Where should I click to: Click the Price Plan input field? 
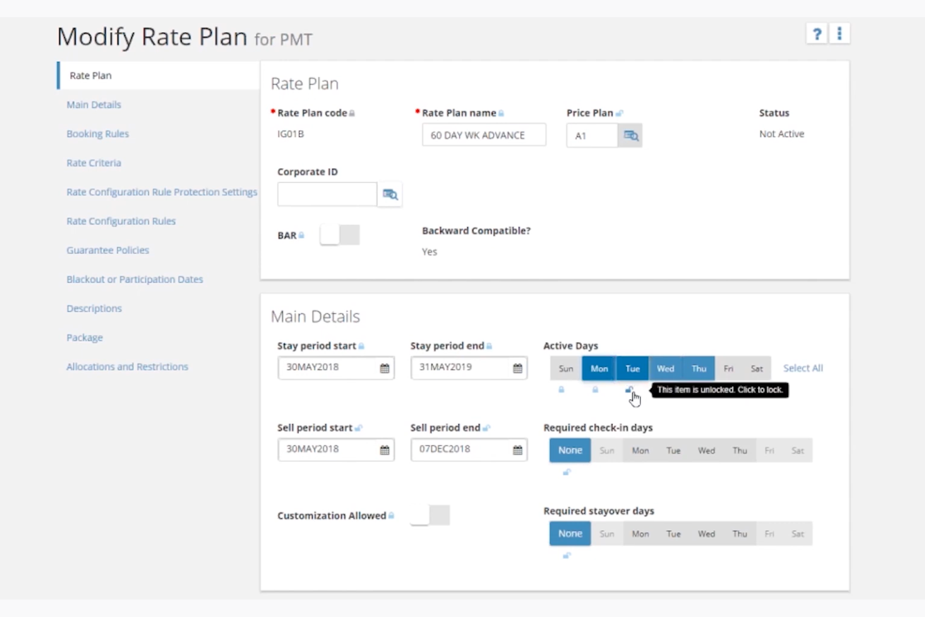coord(592,136)
